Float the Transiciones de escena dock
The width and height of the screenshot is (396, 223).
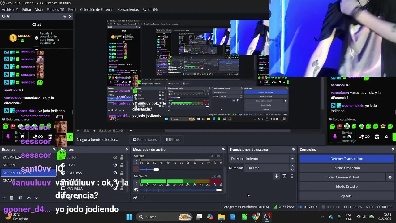click(x=294, y=150)
